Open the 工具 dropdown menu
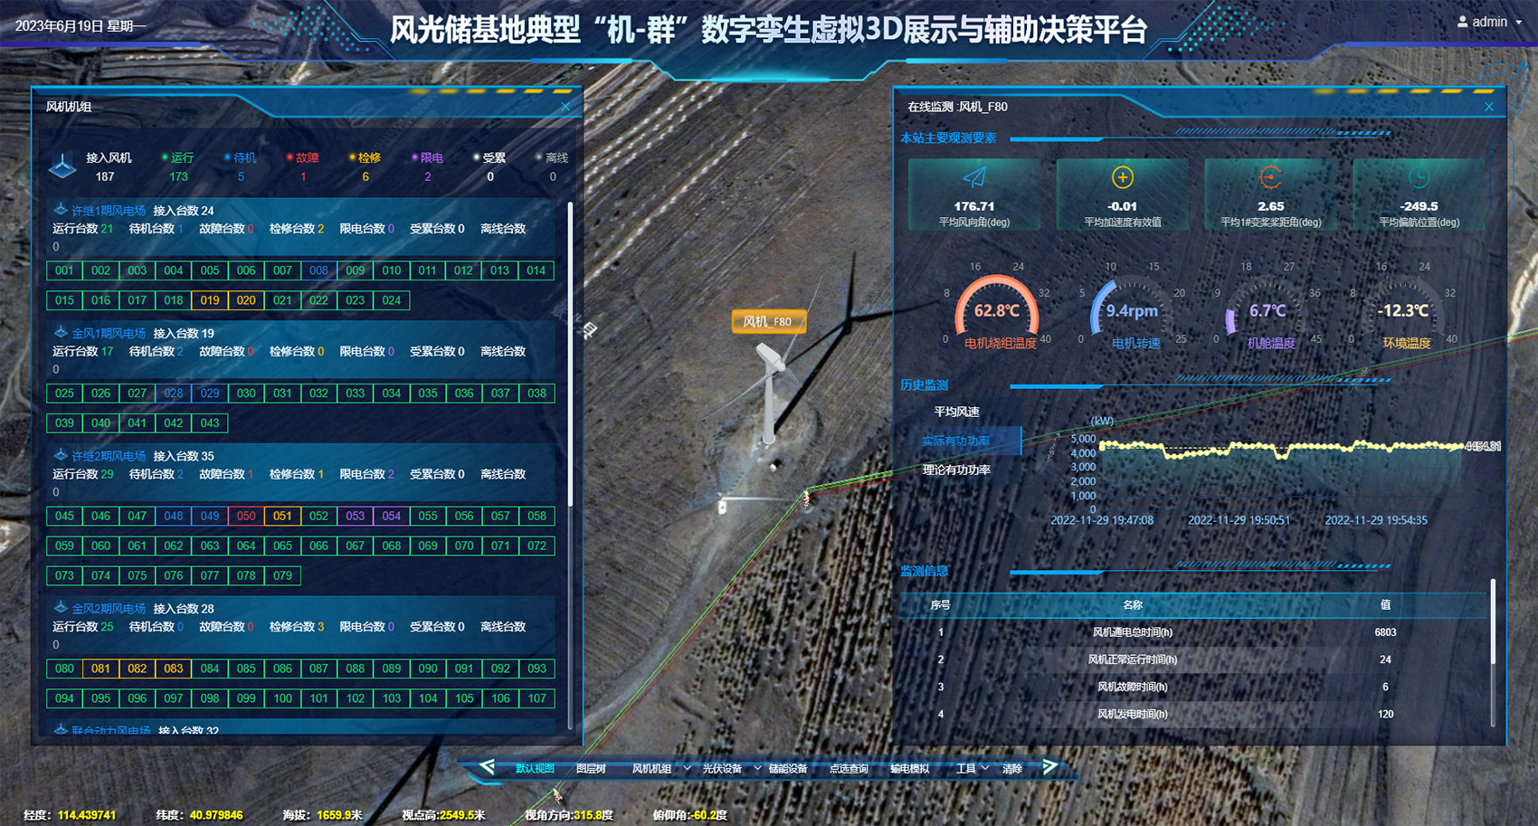The width and height of the screenshot is (1538, 826). pos(972,769)
